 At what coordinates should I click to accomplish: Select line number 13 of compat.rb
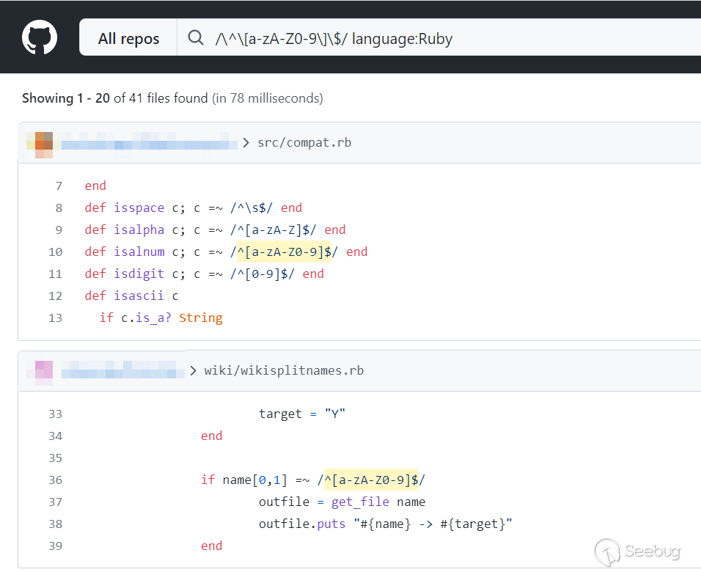(55, 318)
